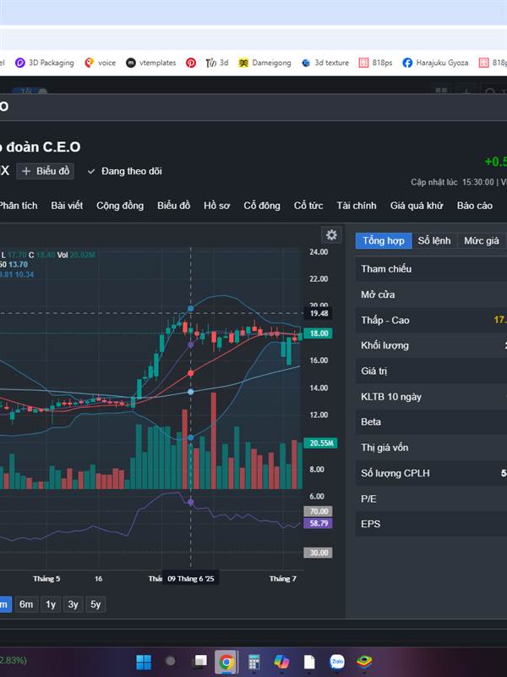The width and height of the screenshot is (507, 677).
Task: Click Biểu đồ add button
Action: tap(46, 171)
